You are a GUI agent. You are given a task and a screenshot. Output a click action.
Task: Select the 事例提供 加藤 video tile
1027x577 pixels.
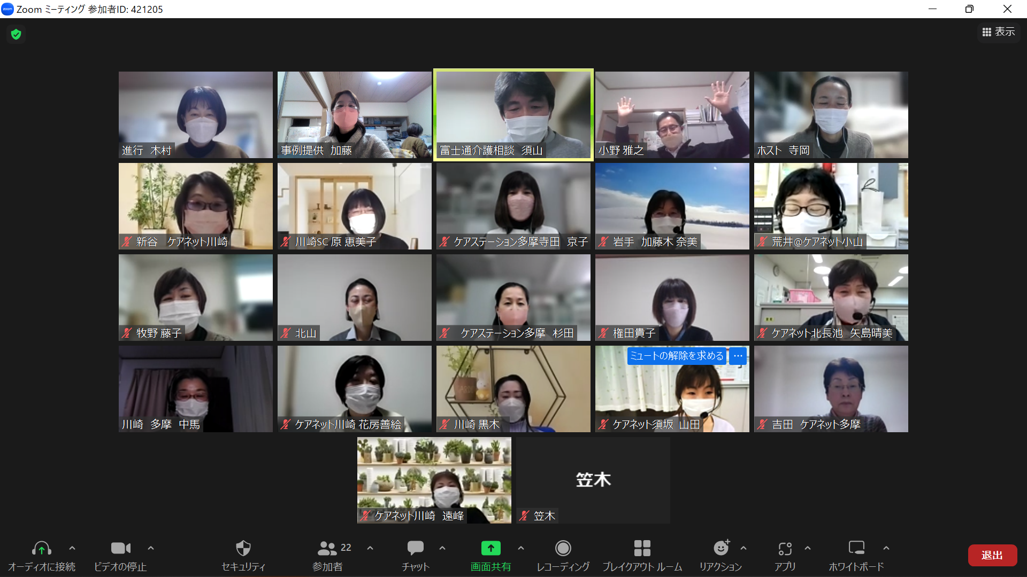[355, 115]
